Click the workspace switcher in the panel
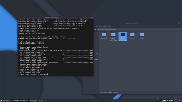The width and height of the screenshot is (182, 102). coord(158,100)
